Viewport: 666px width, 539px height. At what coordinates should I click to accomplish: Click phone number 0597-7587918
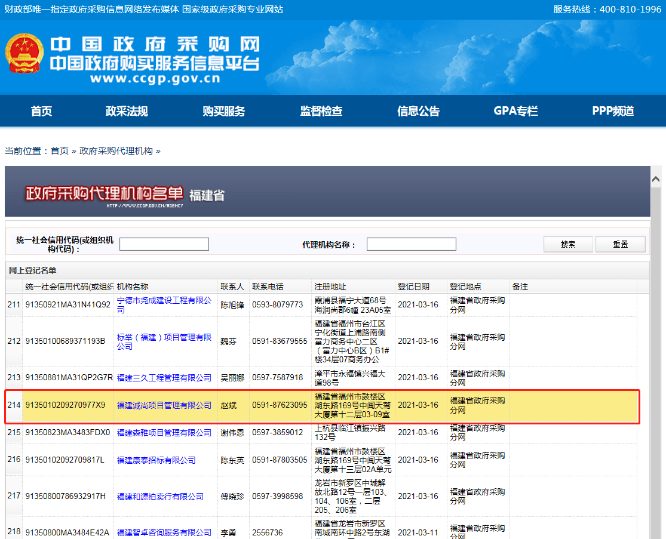pyautogui.click(x=277, y=377)
